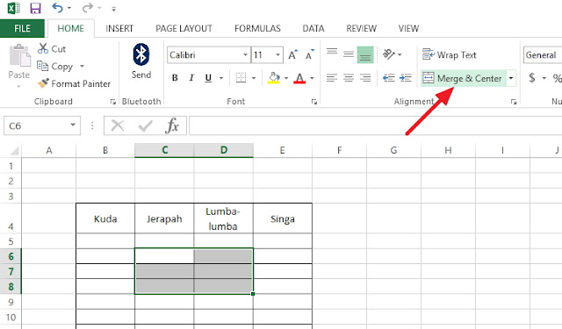Click the Name Box showing C6

(36, 125)
